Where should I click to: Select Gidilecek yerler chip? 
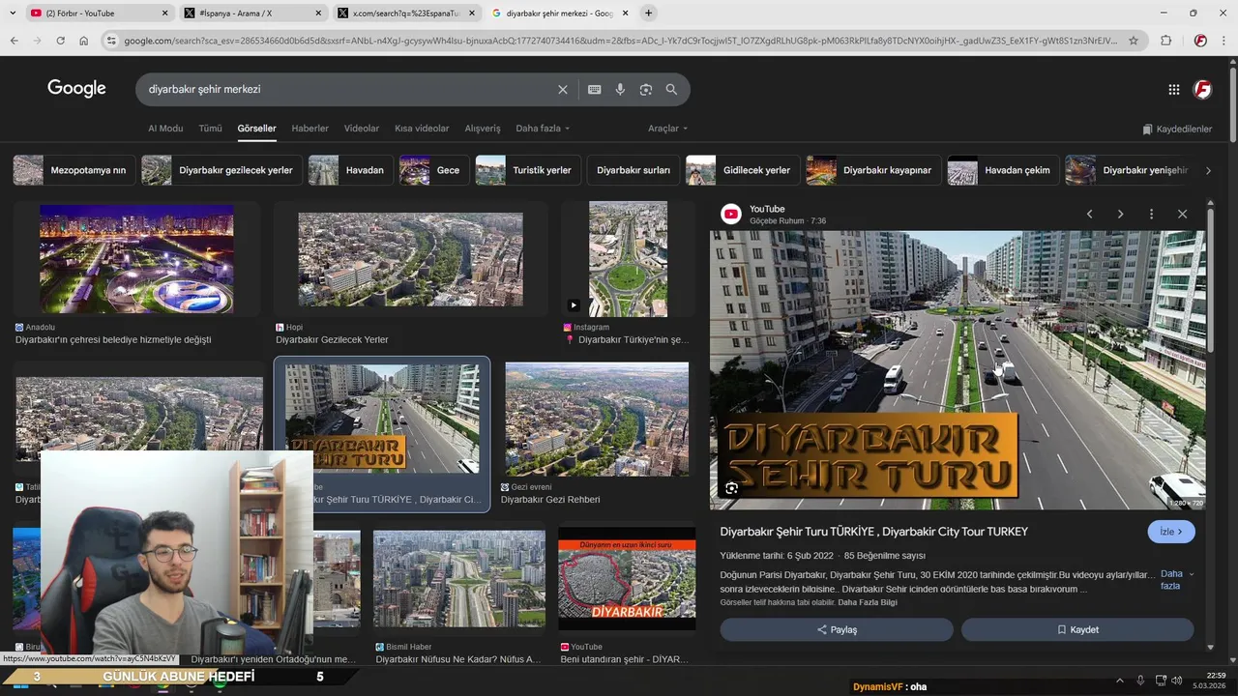coord(743,170)
